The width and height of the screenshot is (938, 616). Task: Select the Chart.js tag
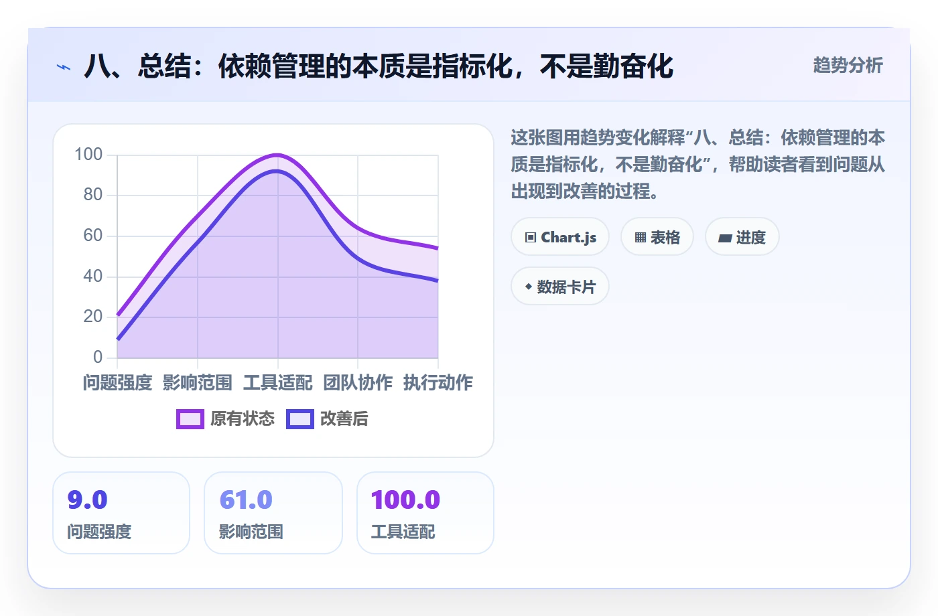[560, 237]
